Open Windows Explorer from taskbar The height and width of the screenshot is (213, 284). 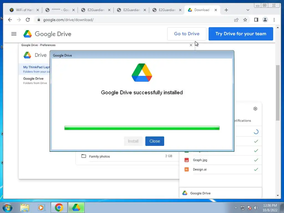coord(25,208)
